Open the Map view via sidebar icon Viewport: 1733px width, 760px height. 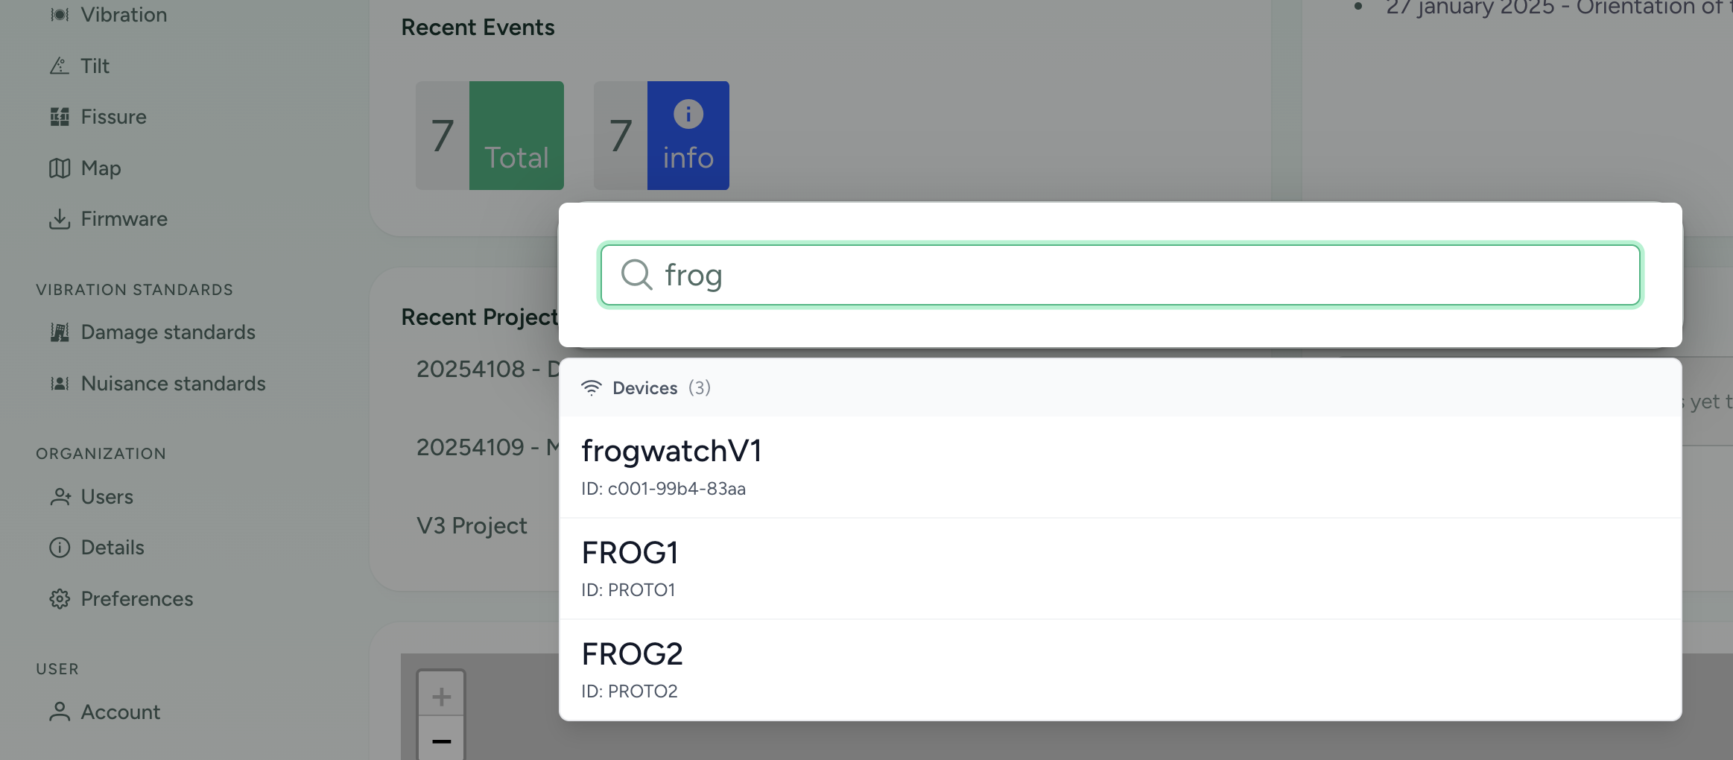tap(60, 168)
